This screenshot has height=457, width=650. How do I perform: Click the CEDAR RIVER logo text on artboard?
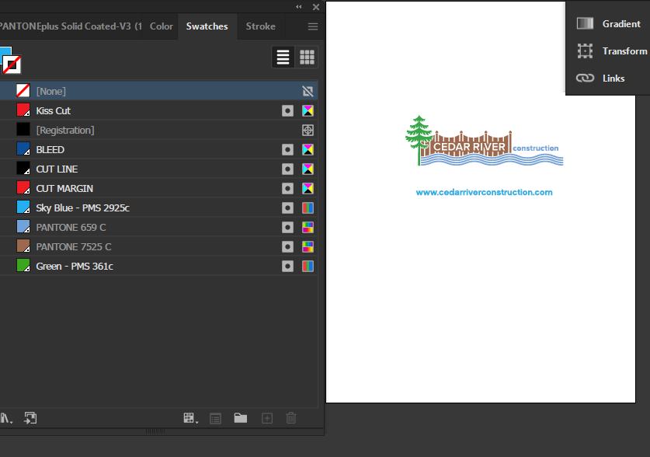tap(469, 147)
